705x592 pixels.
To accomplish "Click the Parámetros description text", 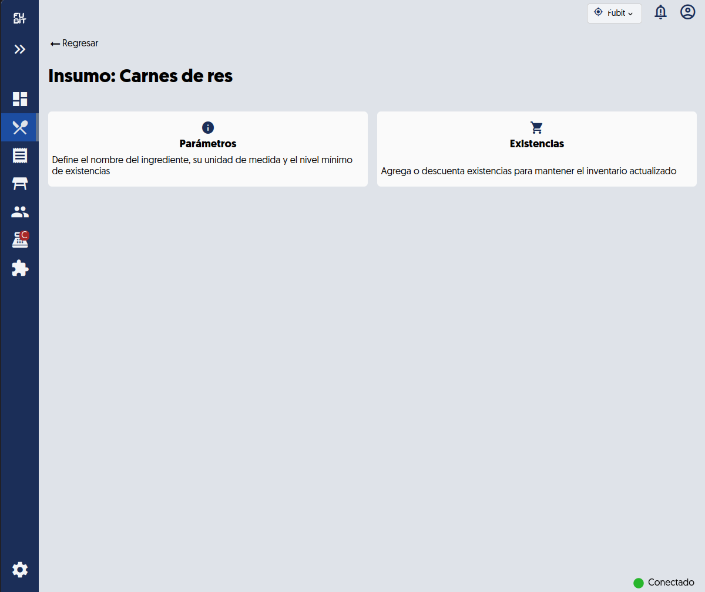I will pos(202,165).
